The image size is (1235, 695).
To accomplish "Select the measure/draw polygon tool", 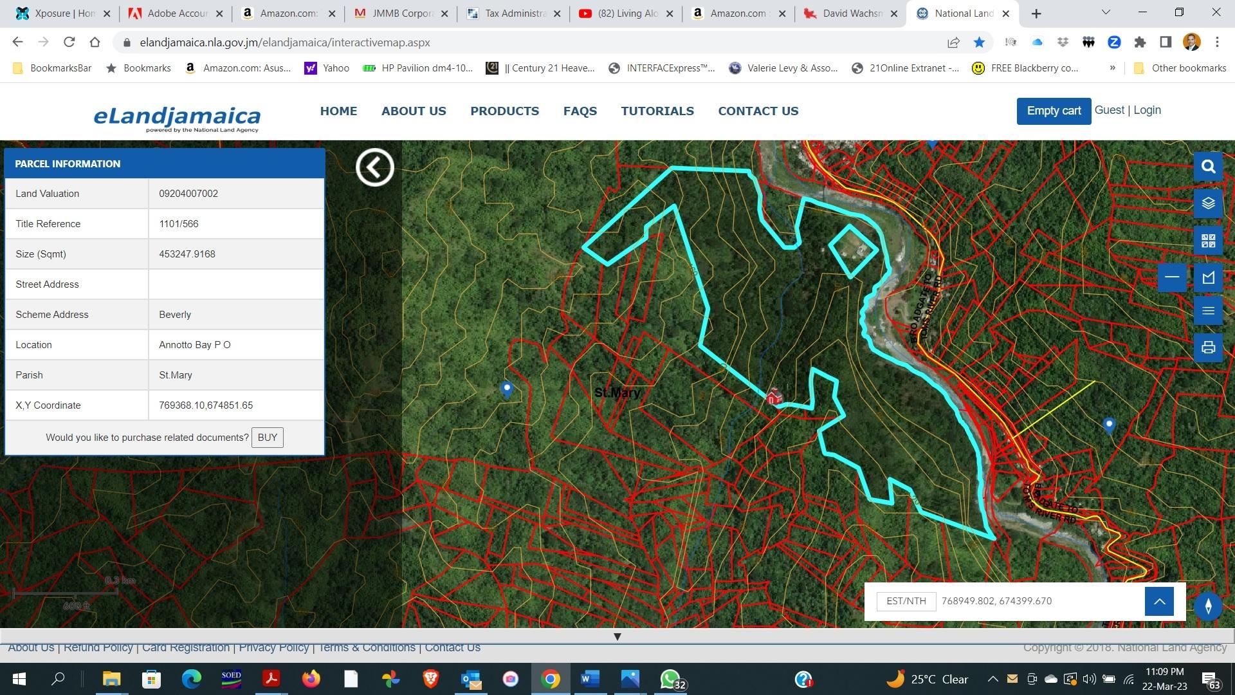I will (1208, 278).
